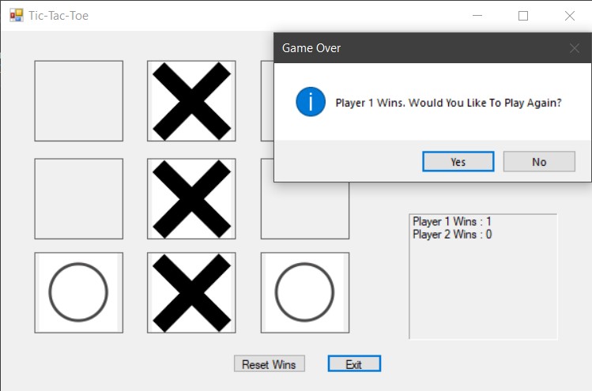This screenshot has width=592, height=391.
Task: Click the X in the center cell
Action: [191, 198]
